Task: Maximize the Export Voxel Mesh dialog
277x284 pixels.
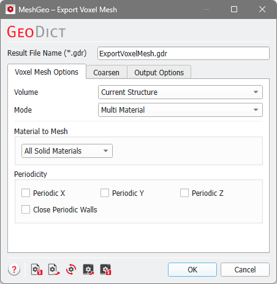Action: 234,9
